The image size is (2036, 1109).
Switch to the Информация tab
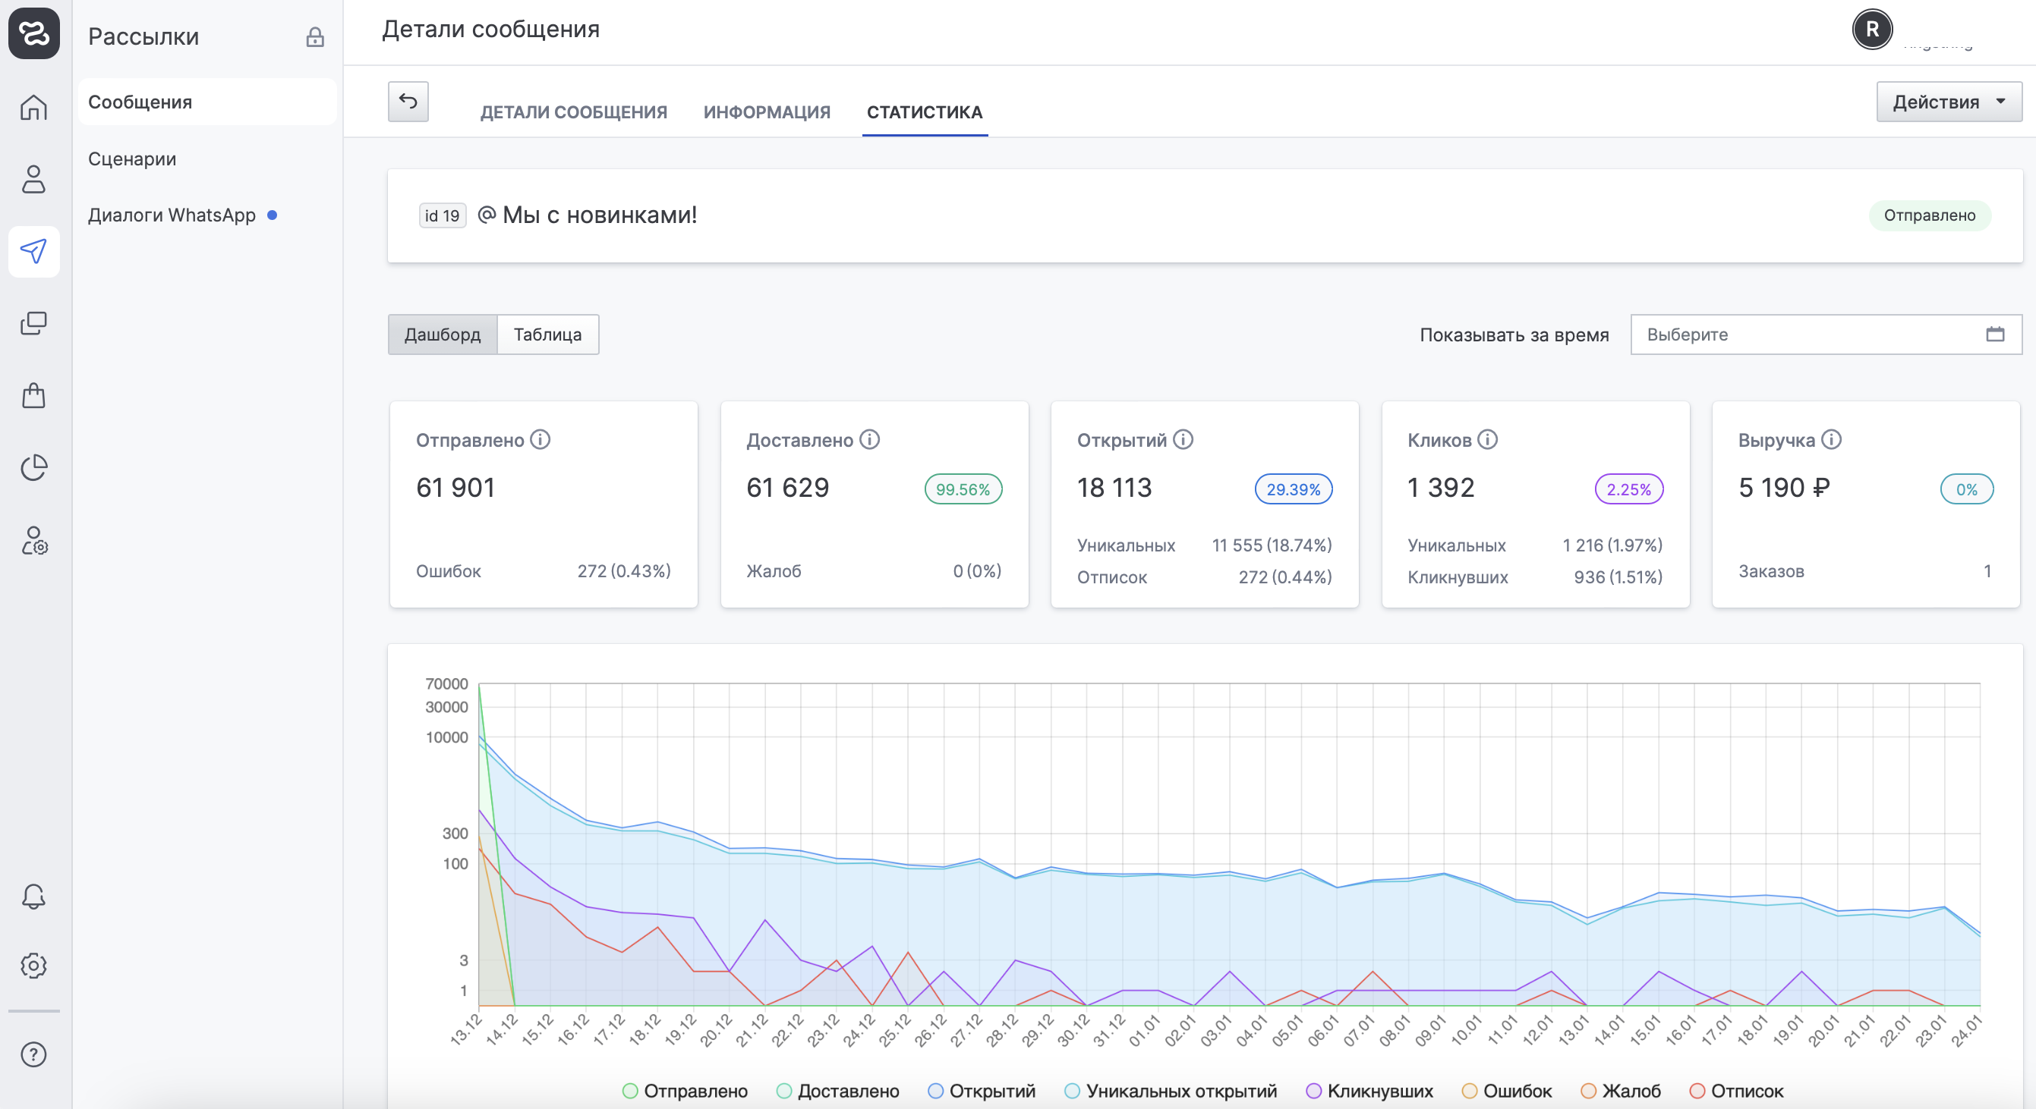766,112
